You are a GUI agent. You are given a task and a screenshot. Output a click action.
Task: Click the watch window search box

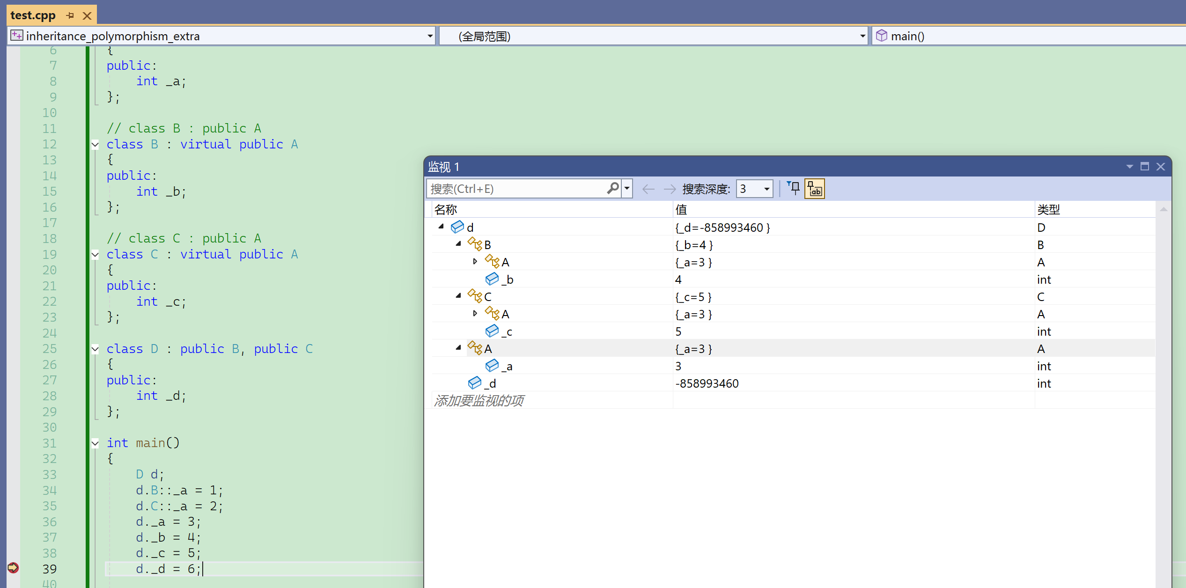point(515,189)
